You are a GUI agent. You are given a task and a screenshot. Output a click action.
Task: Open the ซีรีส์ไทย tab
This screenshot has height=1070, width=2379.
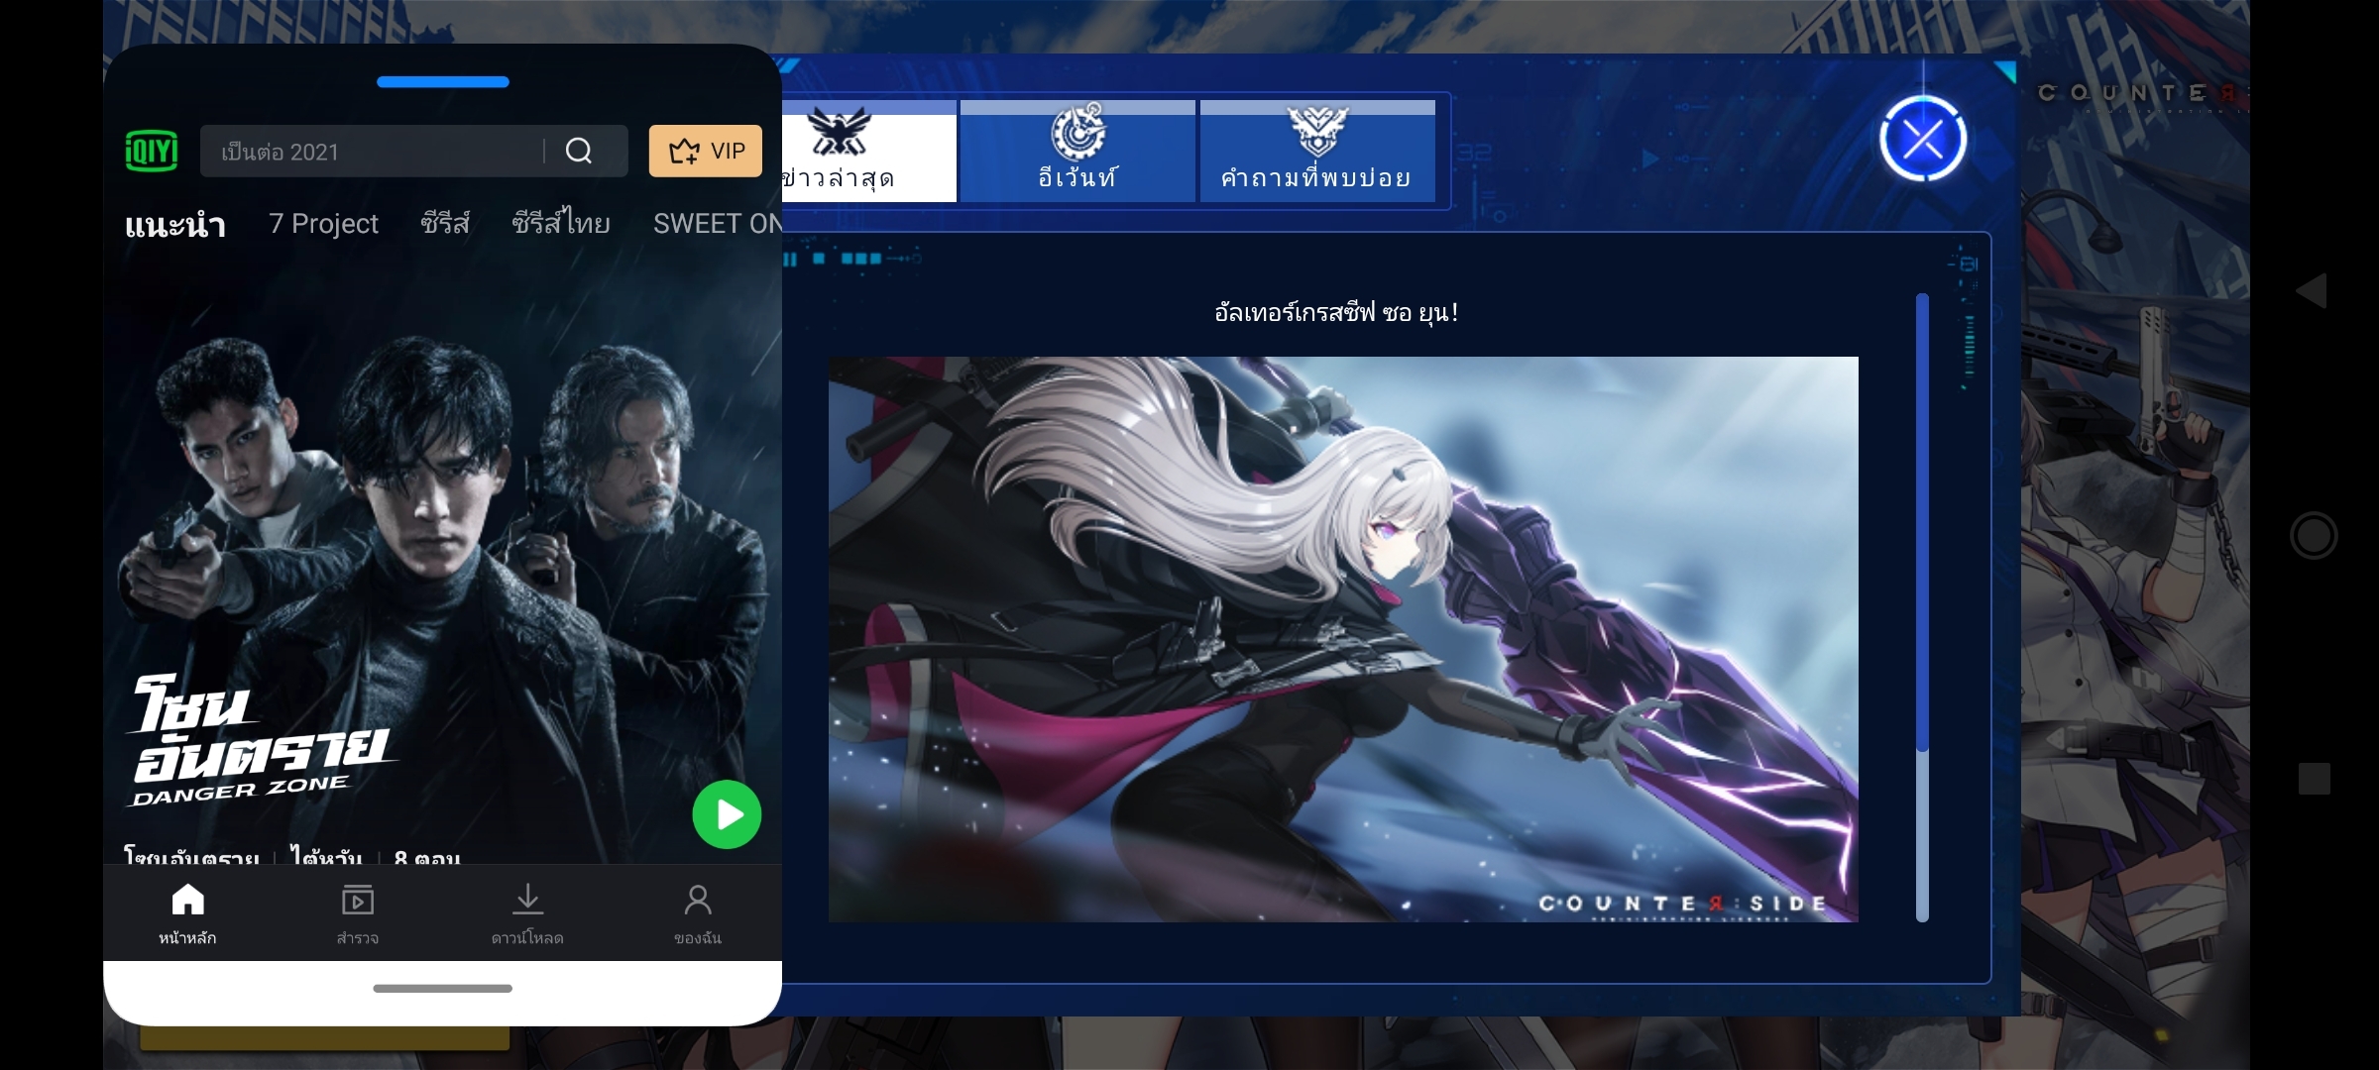561,223
